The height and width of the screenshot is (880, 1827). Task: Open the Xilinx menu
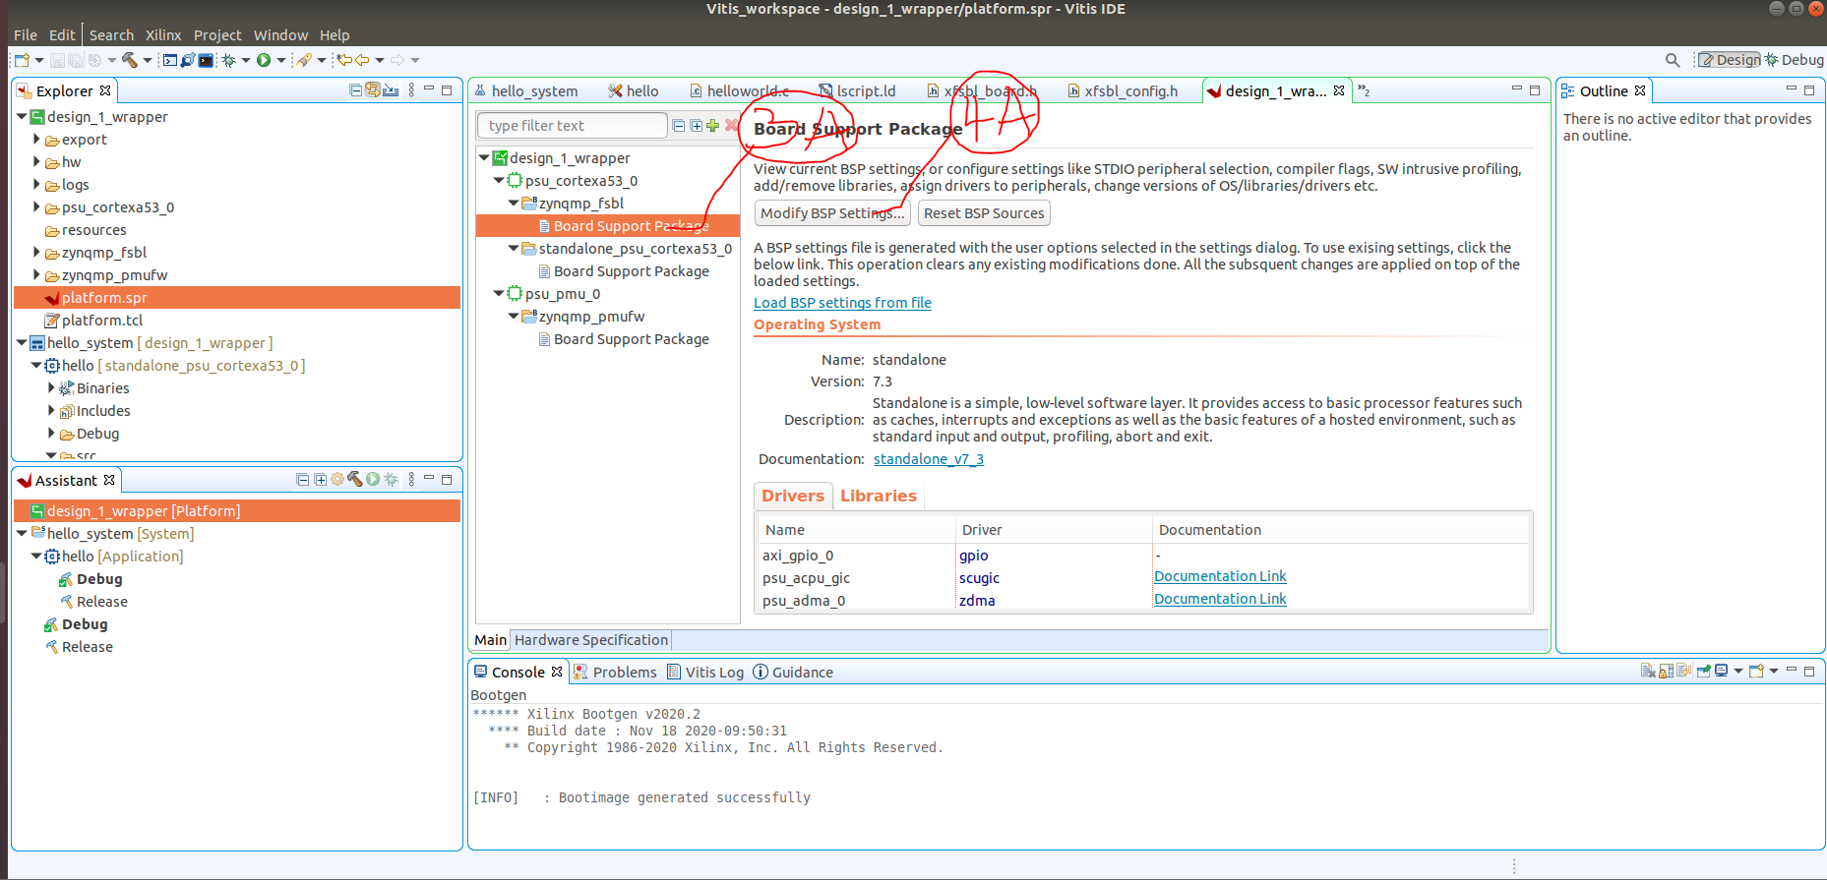click(x=163, y=34)
